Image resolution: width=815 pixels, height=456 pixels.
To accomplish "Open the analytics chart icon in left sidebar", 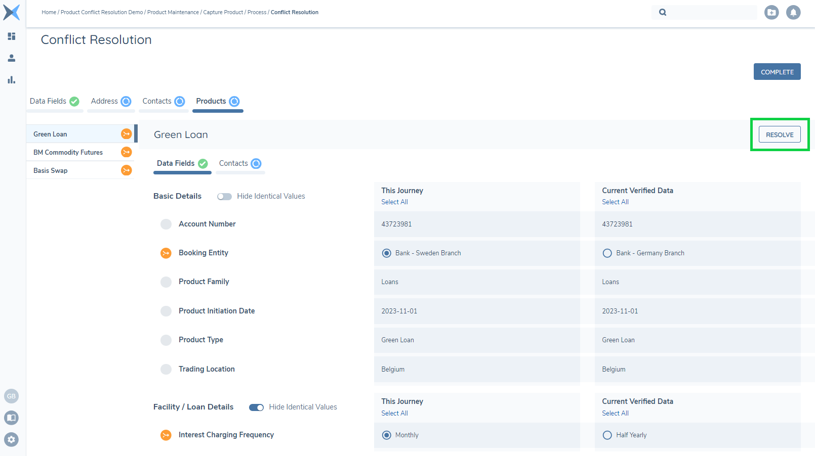I will point(11,79).
